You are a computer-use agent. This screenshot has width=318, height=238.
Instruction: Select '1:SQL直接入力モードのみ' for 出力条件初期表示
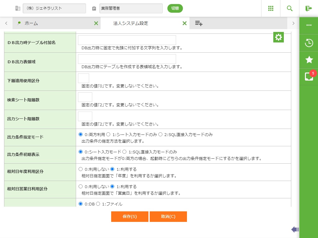tap(124, 152)
